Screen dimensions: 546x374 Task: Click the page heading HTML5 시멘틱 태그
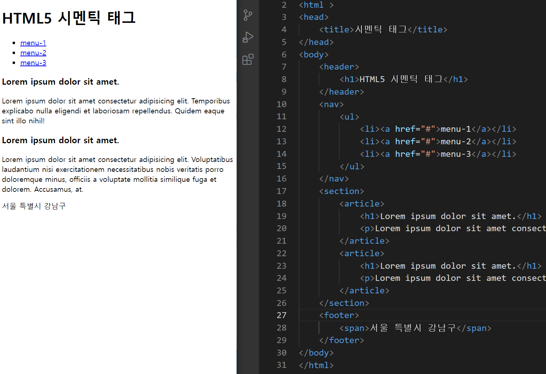(x=69, y=18)
